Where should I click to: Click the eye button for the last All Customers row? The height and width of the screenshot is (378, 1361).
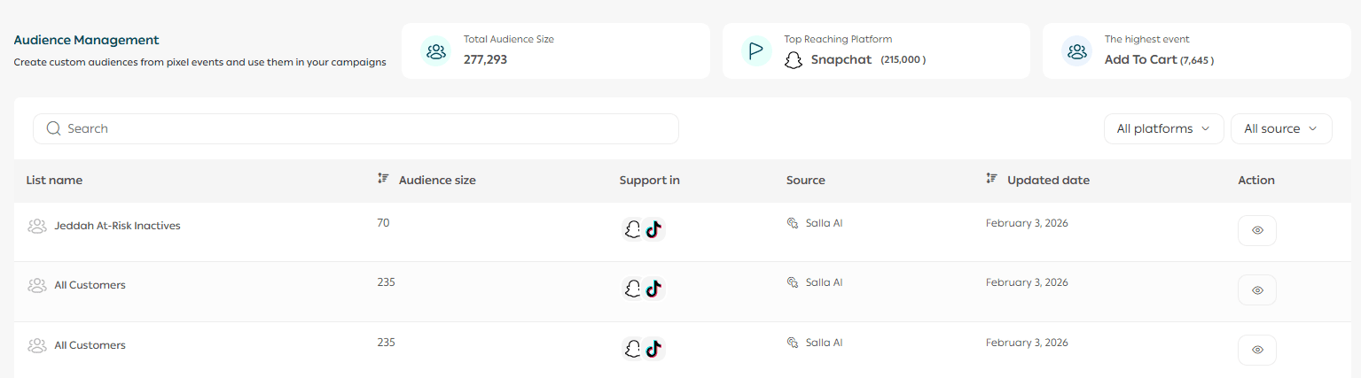click(x=1256, y=350)
